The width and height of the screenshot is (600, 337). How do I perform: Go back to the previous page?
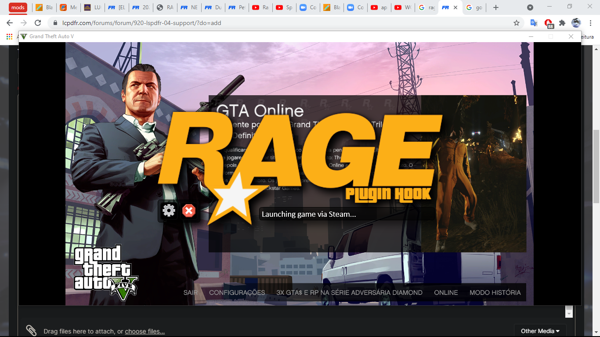(10, 23)
